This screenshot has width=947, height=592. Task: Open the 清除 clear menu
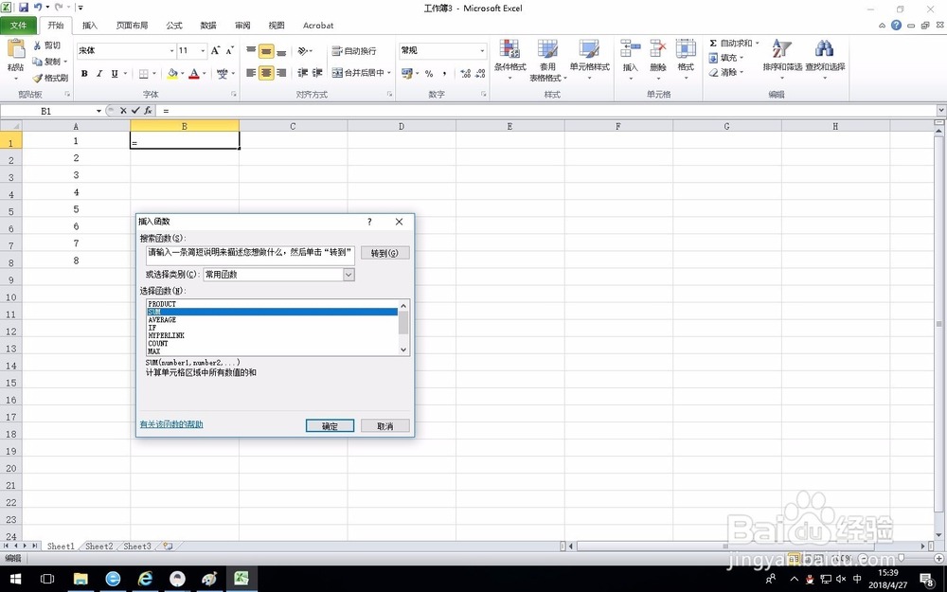726,73
